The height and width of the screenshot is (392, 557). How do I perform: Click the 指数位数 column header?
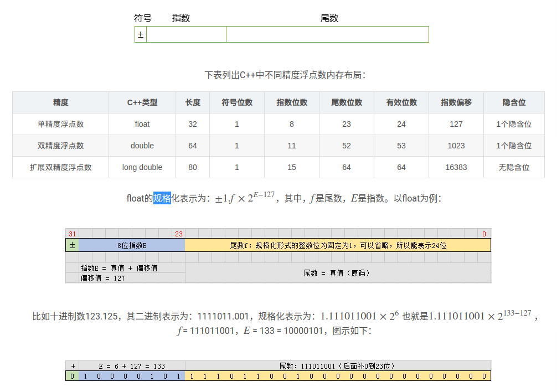pos(292,102)
